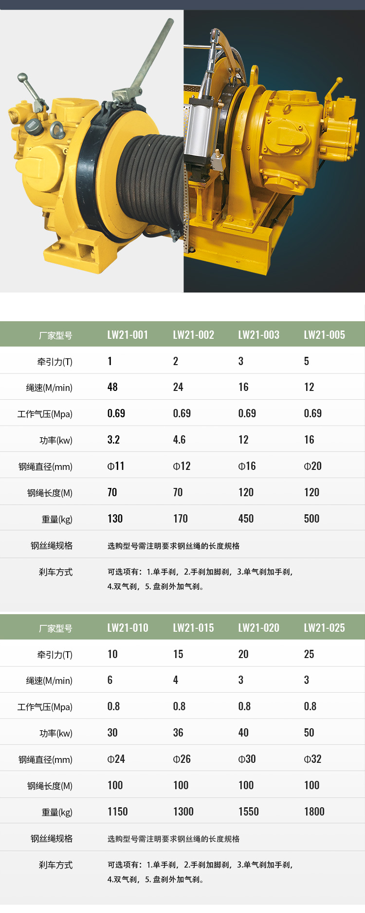
Task: Select the LW21-001 model header
Action: pos(128,335)
